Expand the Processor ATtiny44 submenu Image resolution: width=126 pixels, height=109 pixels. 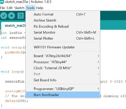pos(63,62)
